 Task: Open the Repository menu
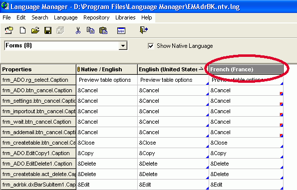point(96,17)
